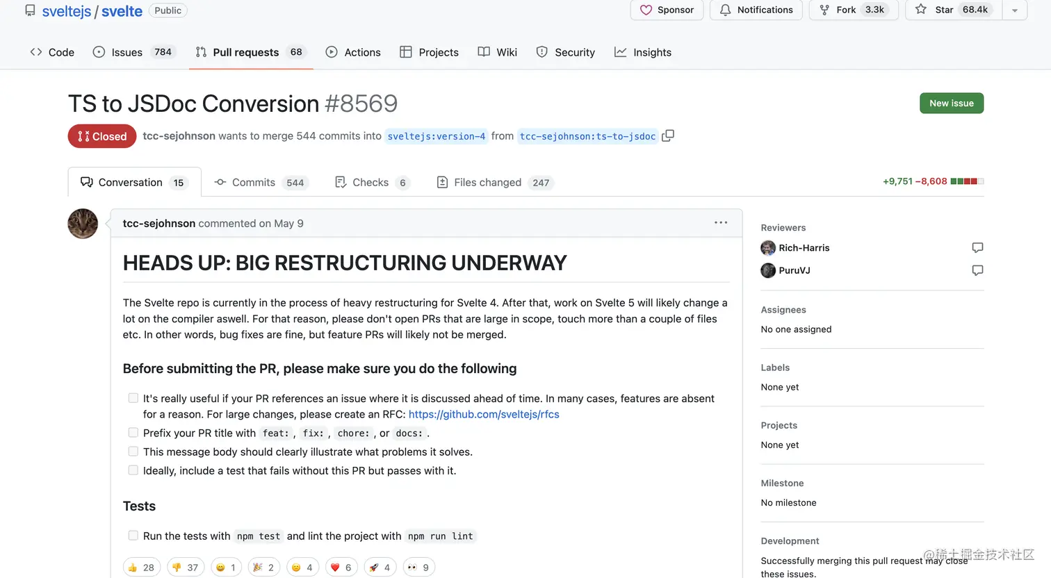Open the sveltejs organization link
Screen dimensions: 1051x578
[x=66, y=11]
